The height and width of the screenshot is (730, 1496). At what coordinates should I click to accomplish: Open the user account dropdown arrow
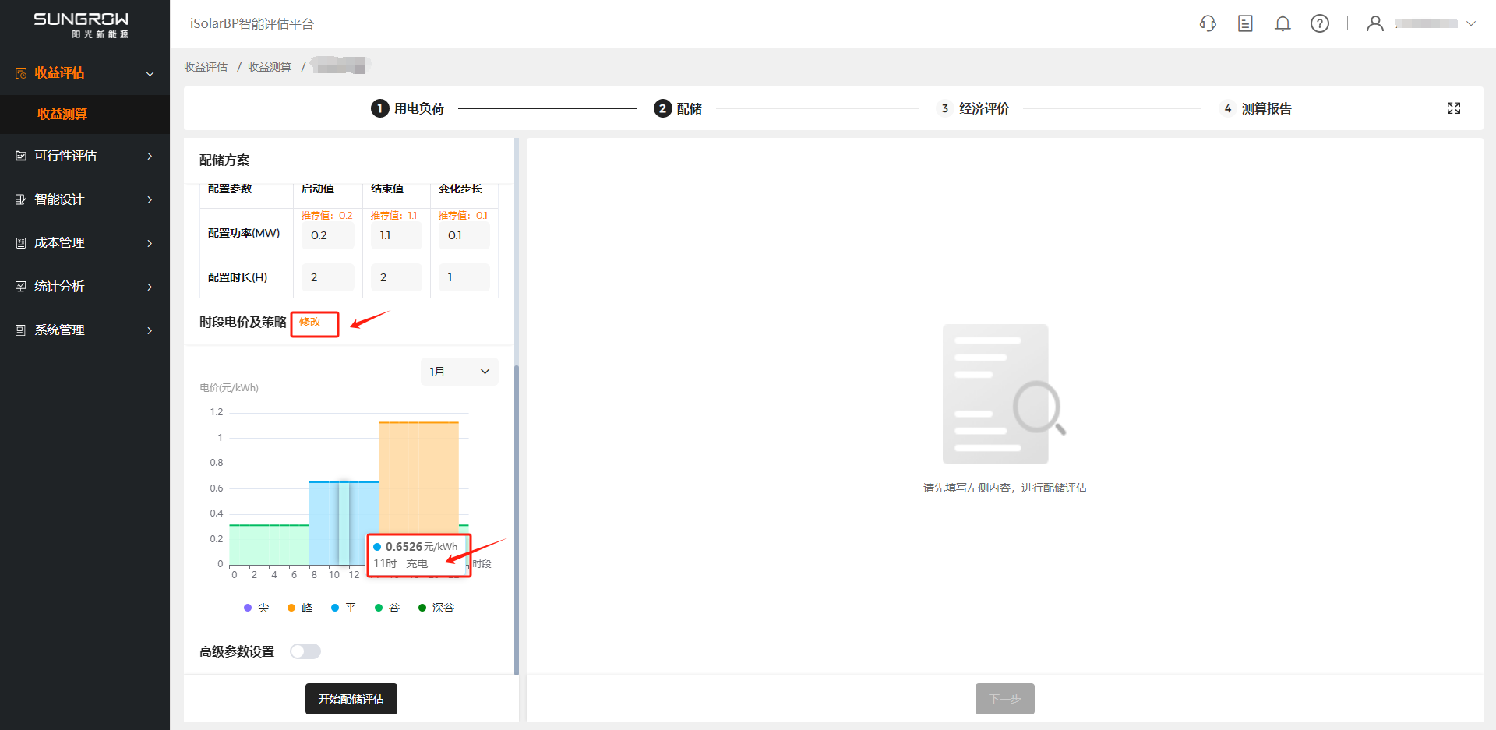click(x=1471, y=23)
